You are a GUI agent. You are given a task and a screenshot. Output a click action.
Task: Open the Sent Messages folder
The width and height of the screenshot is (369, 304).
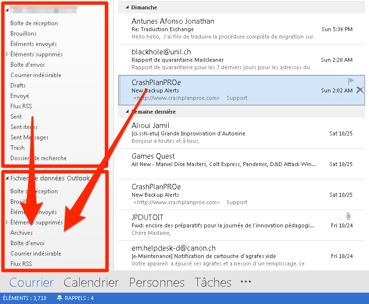(29, 137)
